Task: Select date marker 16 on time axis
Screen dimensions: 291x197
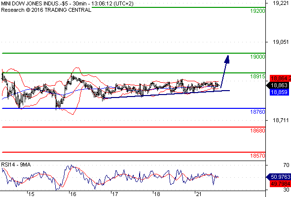Action: [73, 194]
